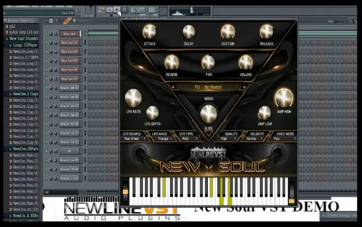Open the 'All' channel filter dropdown
This screenshot has height=227, width=362.
click(61, 192)
